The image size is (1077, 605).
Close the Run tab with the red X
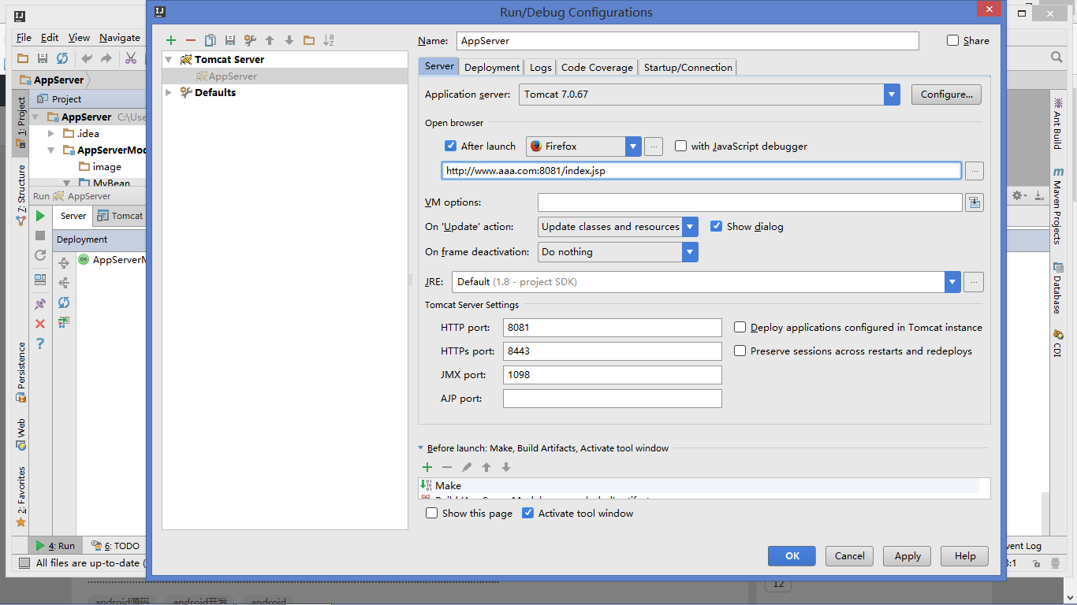point(40,323)
